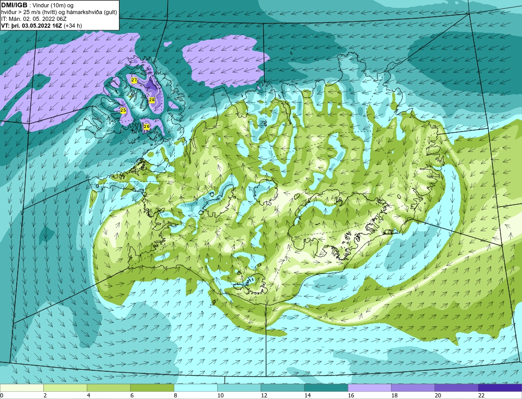Click the 8–10 m/s pale cyan swatch

[x=196, y=388]
